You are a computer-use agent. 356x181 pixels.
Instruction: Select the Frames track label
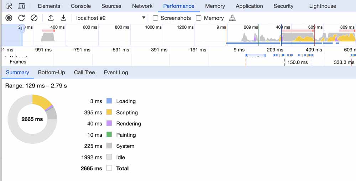[18, 62]
